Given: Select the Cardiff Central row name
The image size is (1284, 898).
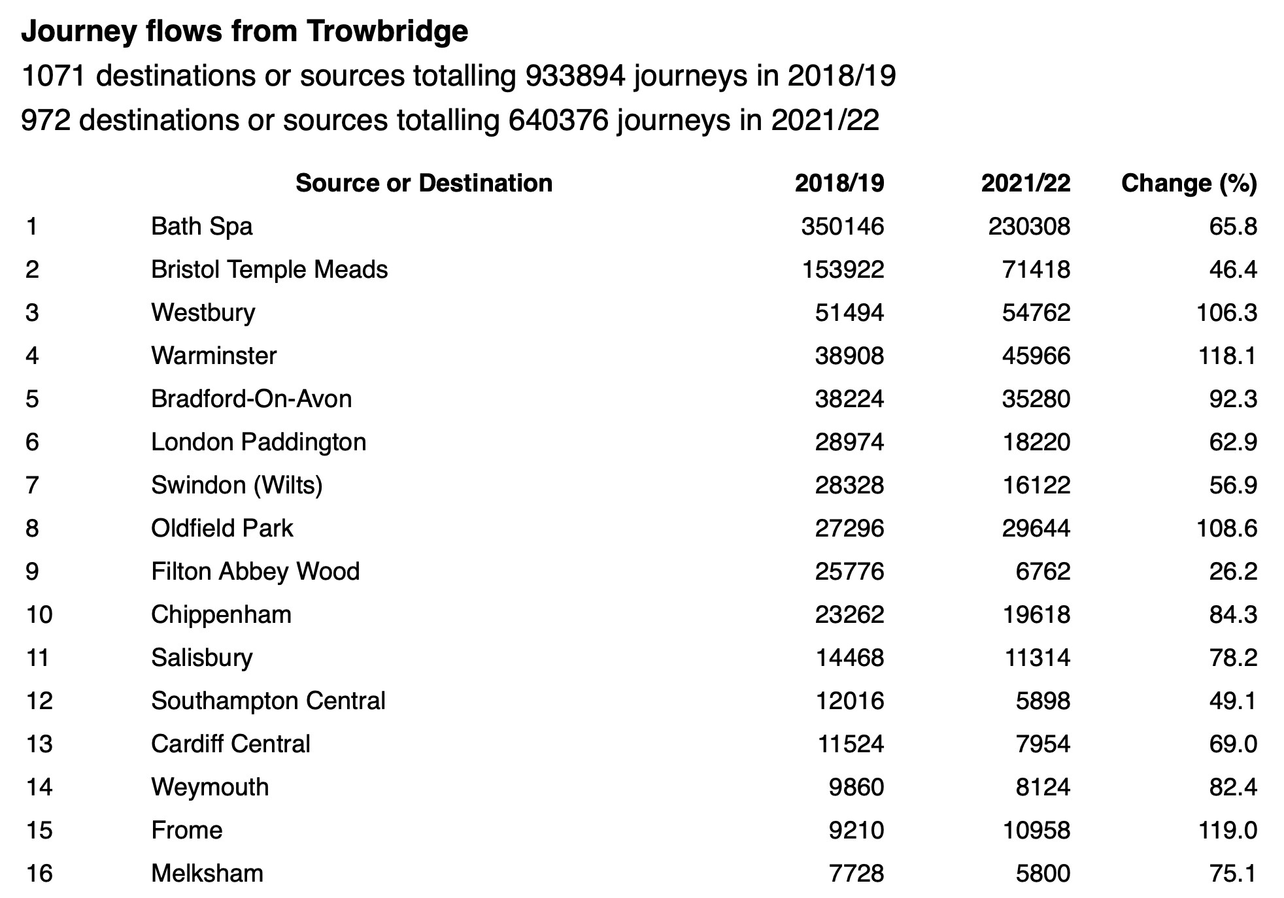Looking at the screenshot, I should point(230,744).
